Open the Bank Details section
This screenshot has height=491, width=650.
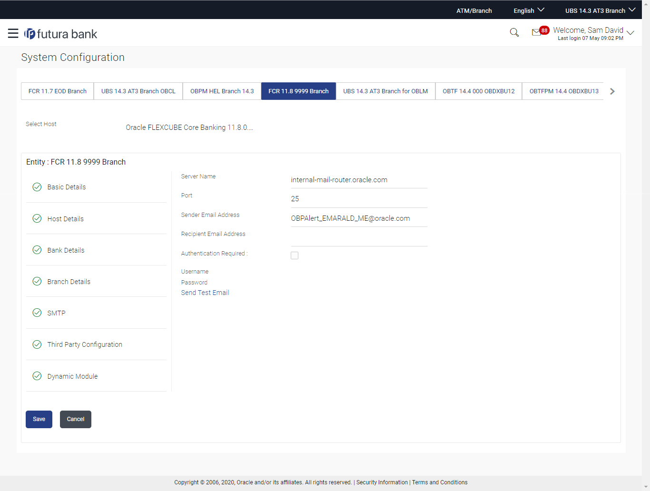pos(96,250)
